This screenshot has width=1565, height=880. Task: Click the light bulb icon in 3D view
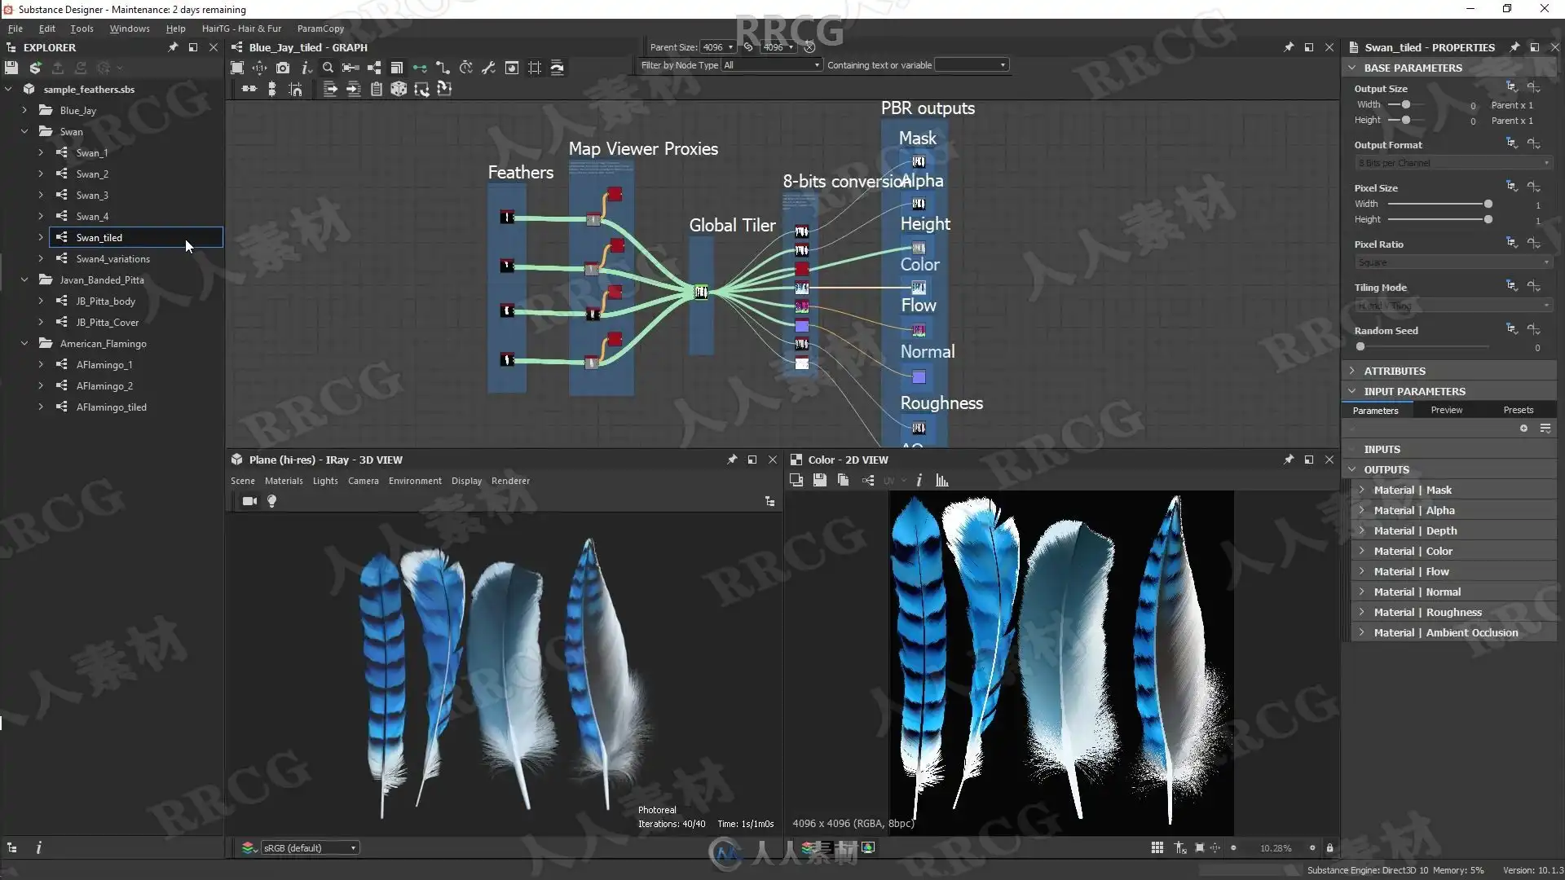272,501
